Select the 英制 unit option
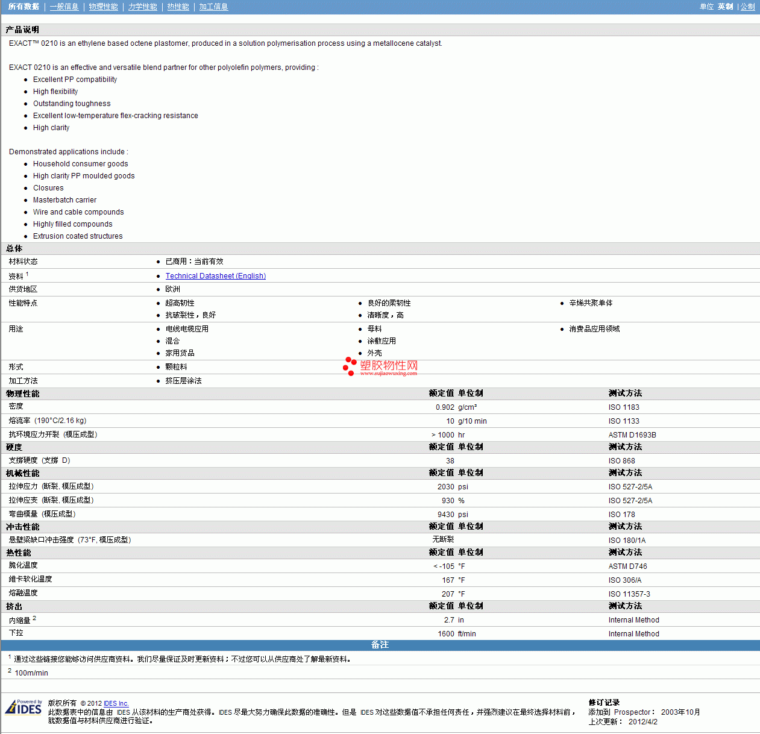The height and width of the screenshot is (734, 760). pyautogui.click(x=725, y=7)
